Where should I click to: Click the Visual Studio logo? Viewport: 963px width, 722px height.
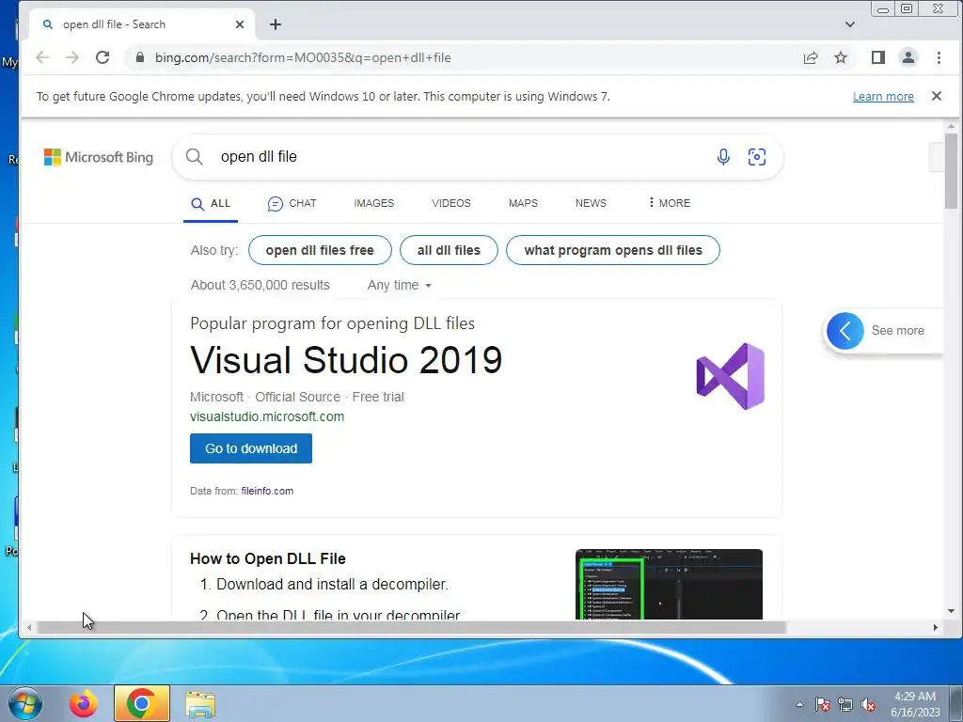pos(730,376)
